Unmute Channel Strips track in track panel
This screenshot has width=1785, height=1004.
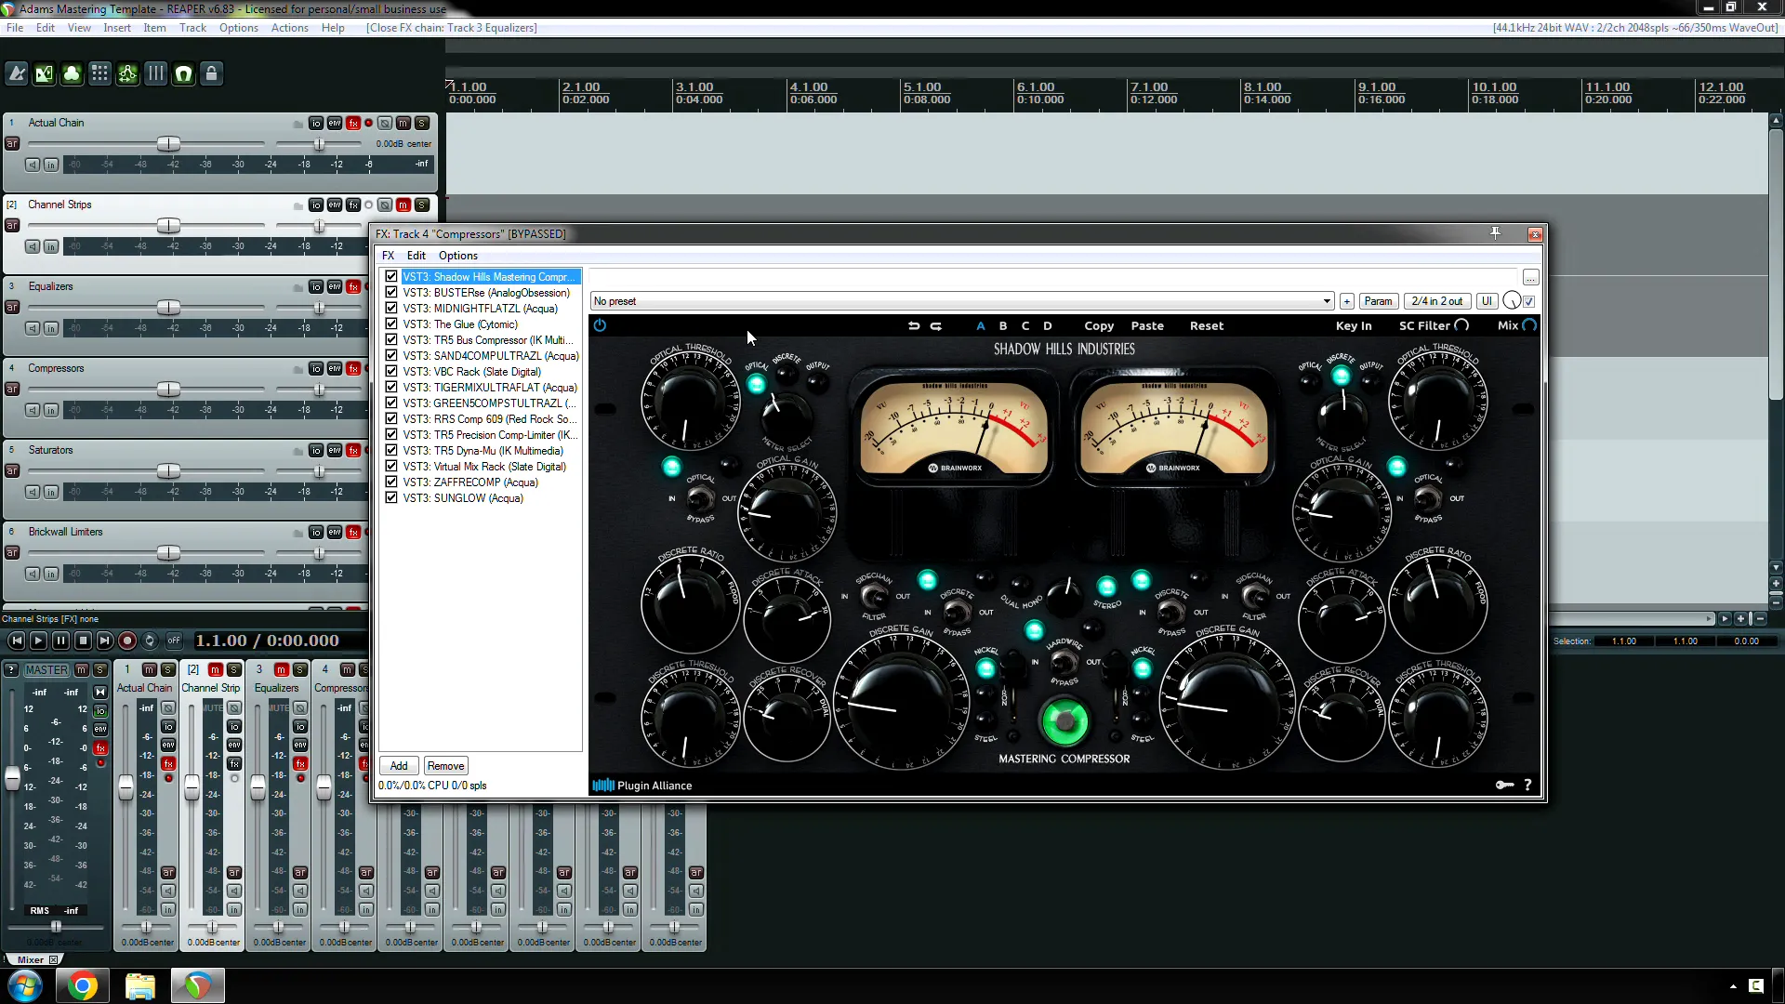click(403, 205)
